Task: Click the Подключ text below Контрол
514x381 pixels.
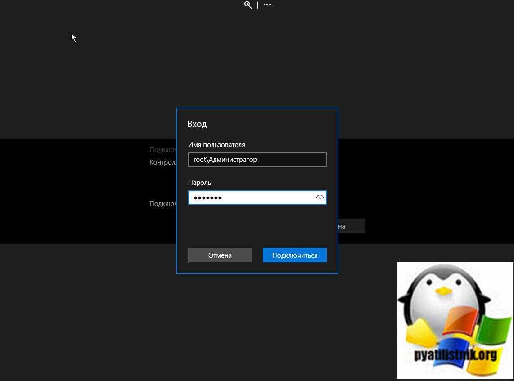Action: 162,204
